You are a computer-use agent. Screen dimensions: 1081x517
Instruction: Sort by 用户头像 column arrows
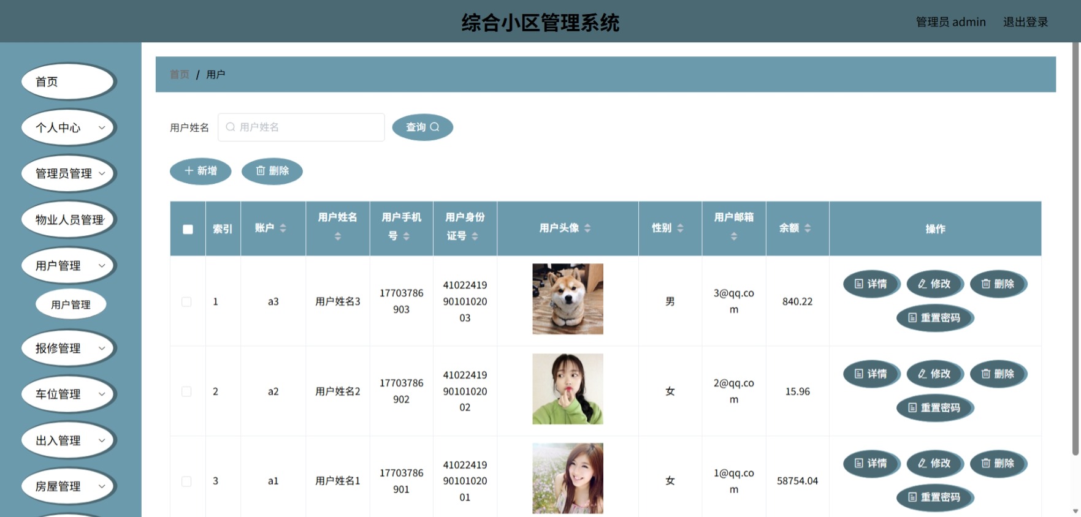[587, 228]
